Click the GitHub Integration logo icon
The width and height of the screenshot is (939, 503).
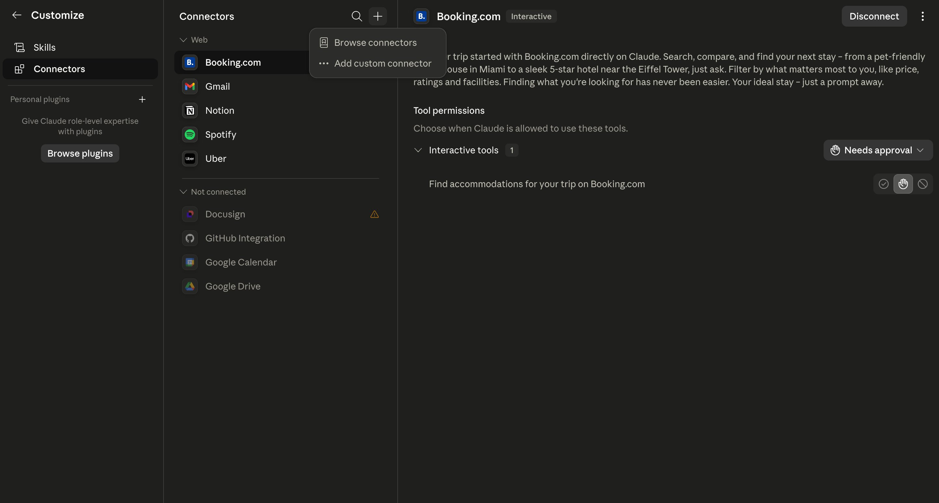coord(190,238)
